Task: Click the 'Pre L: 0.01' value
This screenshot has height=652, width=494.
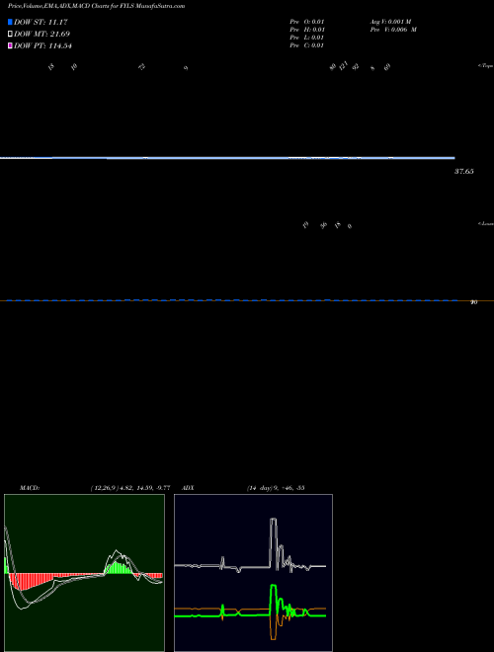Action: point(307,38)
